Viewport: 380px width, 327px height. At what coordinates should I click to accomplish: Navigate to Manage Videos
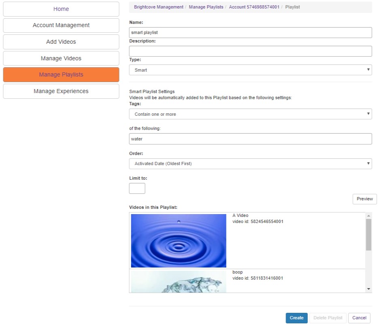tap(61, 58)
